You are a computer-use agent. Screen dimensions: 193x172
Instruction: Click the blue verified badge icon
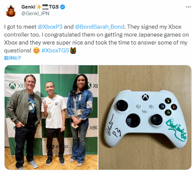point(63,7)
